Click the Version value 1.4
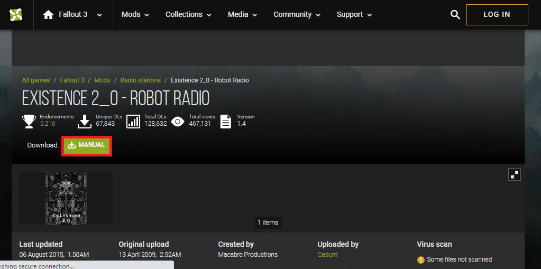 click(x=242, y=124)
